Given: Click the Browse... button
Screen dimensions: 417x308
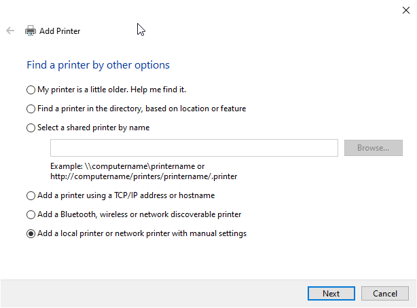Looking at the screenshot, I should click(373, 148).
